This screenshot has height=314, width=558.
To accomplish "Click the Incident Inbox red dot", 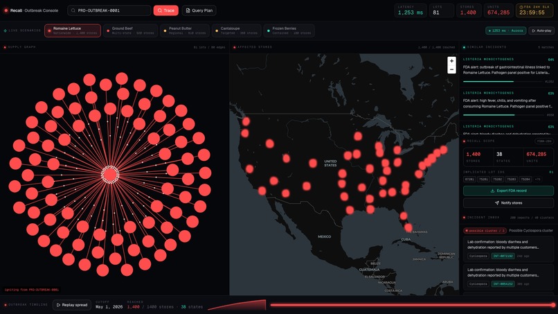I will pos(464,218).
